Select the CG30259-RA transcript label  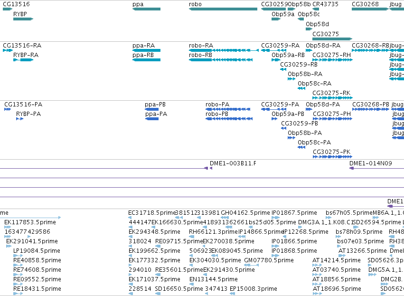coord(280,46)
